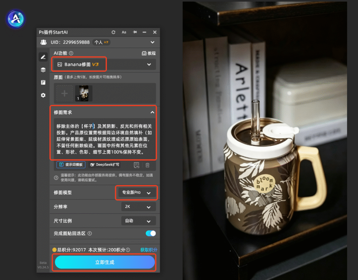This screenshot has width=358, height=280.
Task: Click the gold coin points icon
Action: coord(54,250)
